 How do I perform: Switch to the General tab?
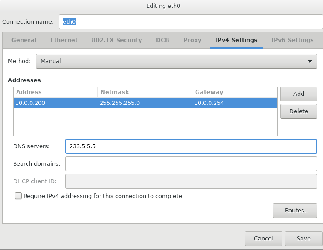(24, 40)
